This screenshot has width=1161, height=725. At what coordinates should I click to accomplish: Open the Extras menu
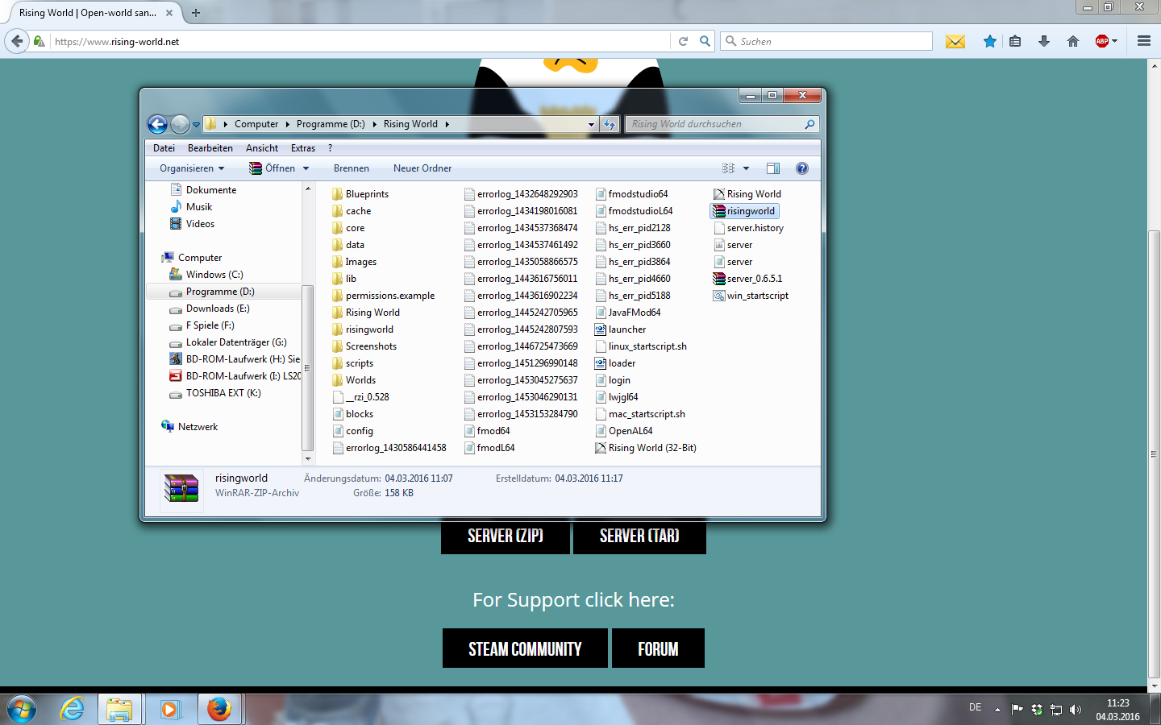(x=302, y=148)
